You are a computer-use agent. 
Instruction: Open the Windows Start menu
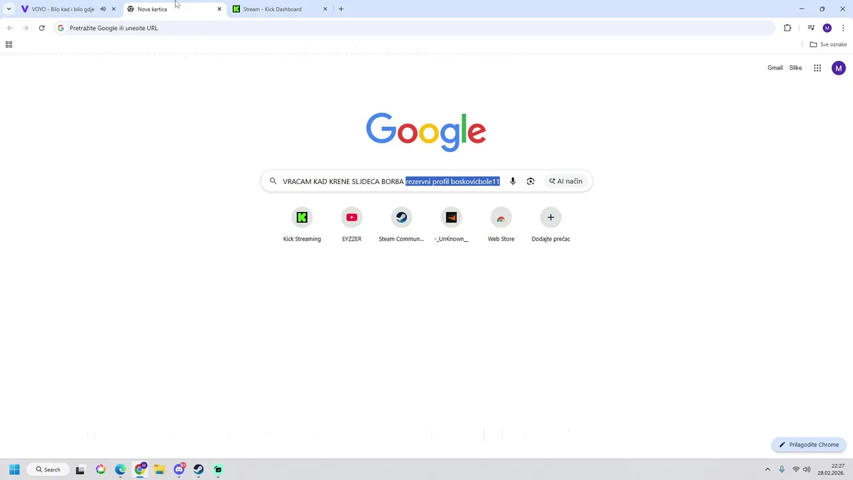click(14, 469)
